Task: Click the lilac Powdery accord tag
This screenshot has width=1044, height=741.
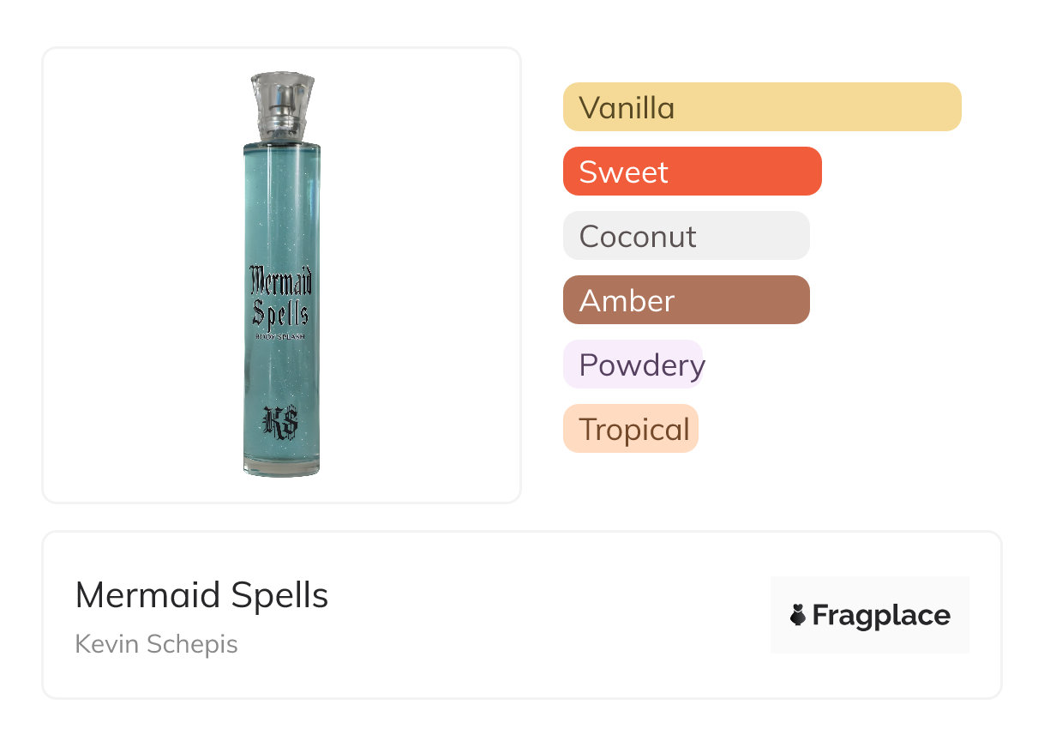Action: point(633,364)
